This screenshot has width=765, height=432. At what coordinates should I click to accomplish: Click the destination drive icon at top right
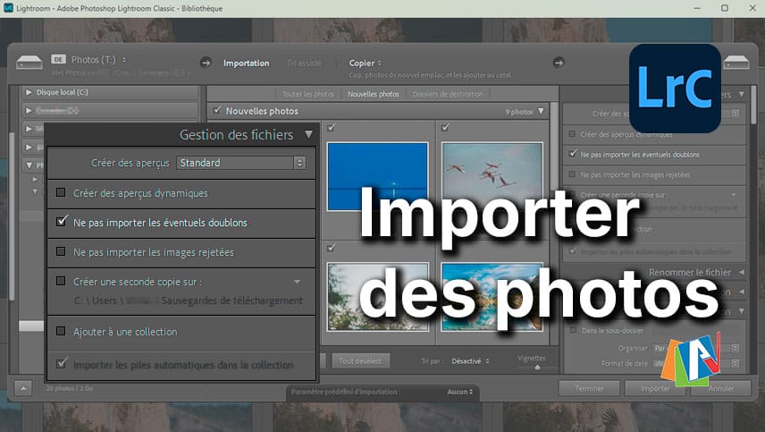pos(736,64)
